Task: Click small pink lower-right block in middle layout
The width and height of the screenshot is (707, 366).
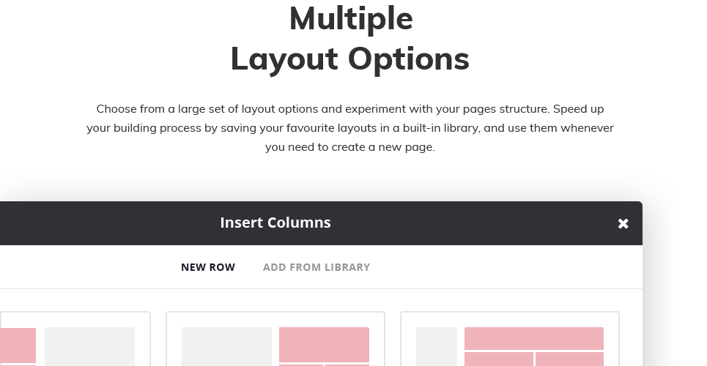Action: pyautogui.click(x=347, y=365)
